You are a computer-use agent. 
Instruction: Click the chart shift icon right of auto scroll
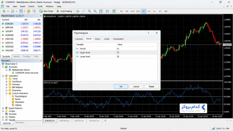pyautogui.click(x=114, y=11)
